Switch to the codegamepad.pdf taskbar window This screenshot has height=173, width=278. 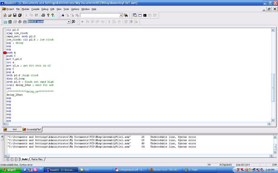click(130, 170)
